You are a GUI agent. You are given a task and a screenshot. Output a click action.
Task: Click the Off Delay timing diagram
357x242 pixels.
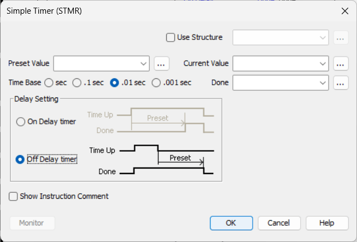tap(151, 159)
